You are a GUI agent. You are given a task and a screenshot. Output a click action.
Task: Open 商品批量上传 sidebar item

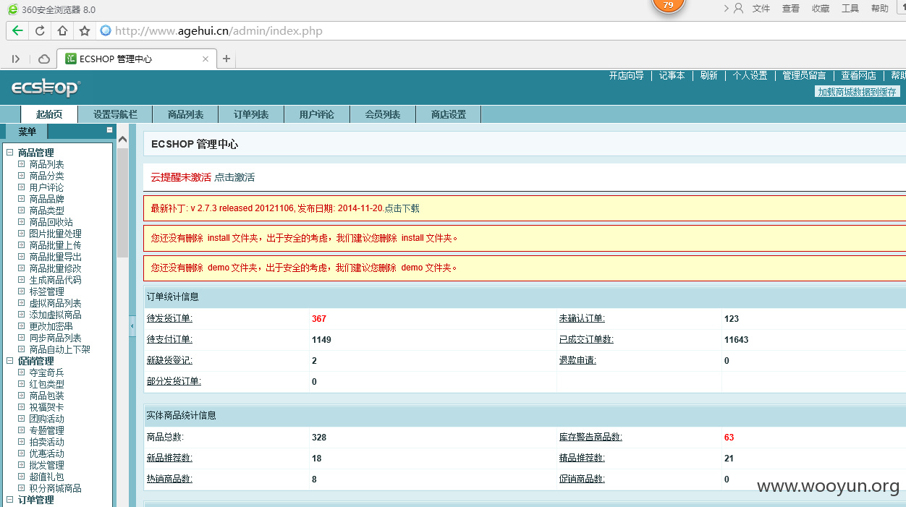(55, 245)
